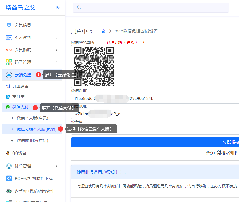Expand the 个人资料 menu chevron
Image resolution: width=239 pixels, height=202 pixels.
coord(56,38)
